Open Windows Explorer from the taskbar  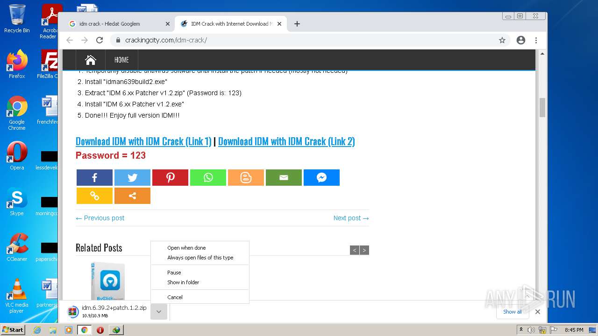(53, 330)
